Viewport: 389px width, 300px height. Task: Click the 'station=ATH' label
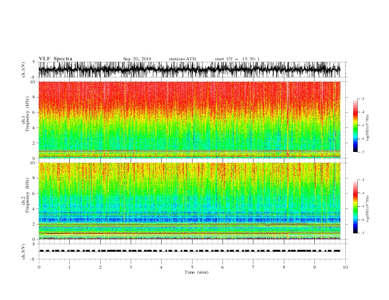tap(182, 59)
